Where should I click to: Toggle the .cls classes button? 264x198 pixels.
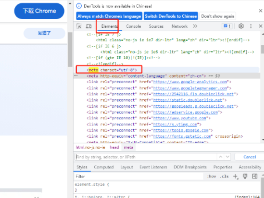click(224, 176)
